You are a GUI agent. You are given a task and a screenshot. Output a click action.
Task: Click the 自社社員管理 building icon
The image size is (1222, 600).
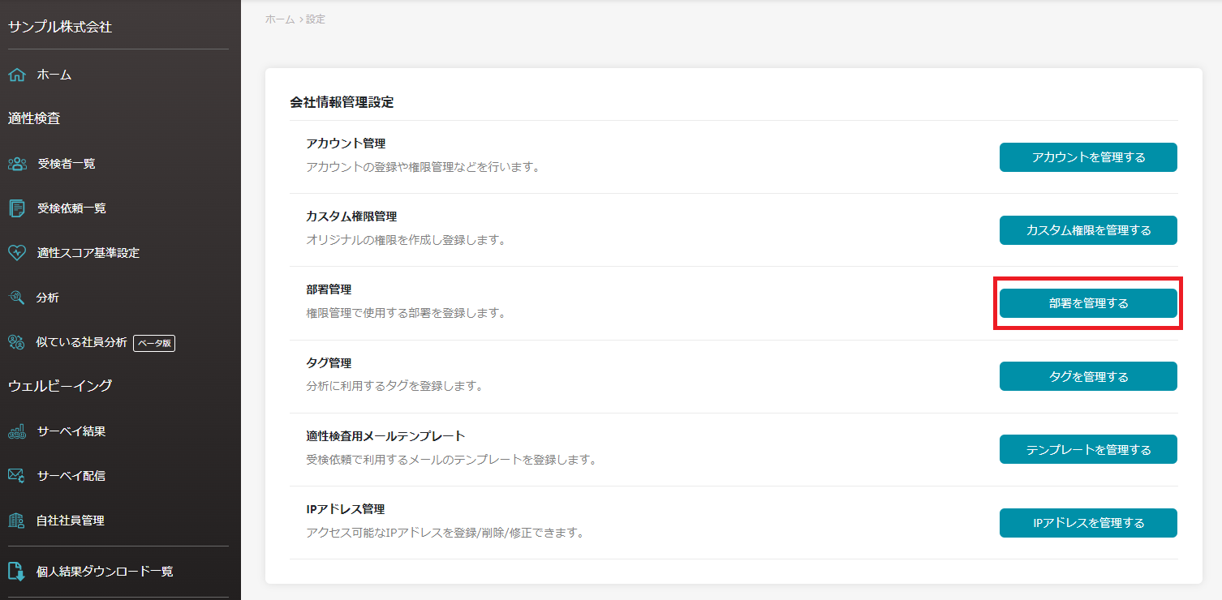click(x=17, y=521)
